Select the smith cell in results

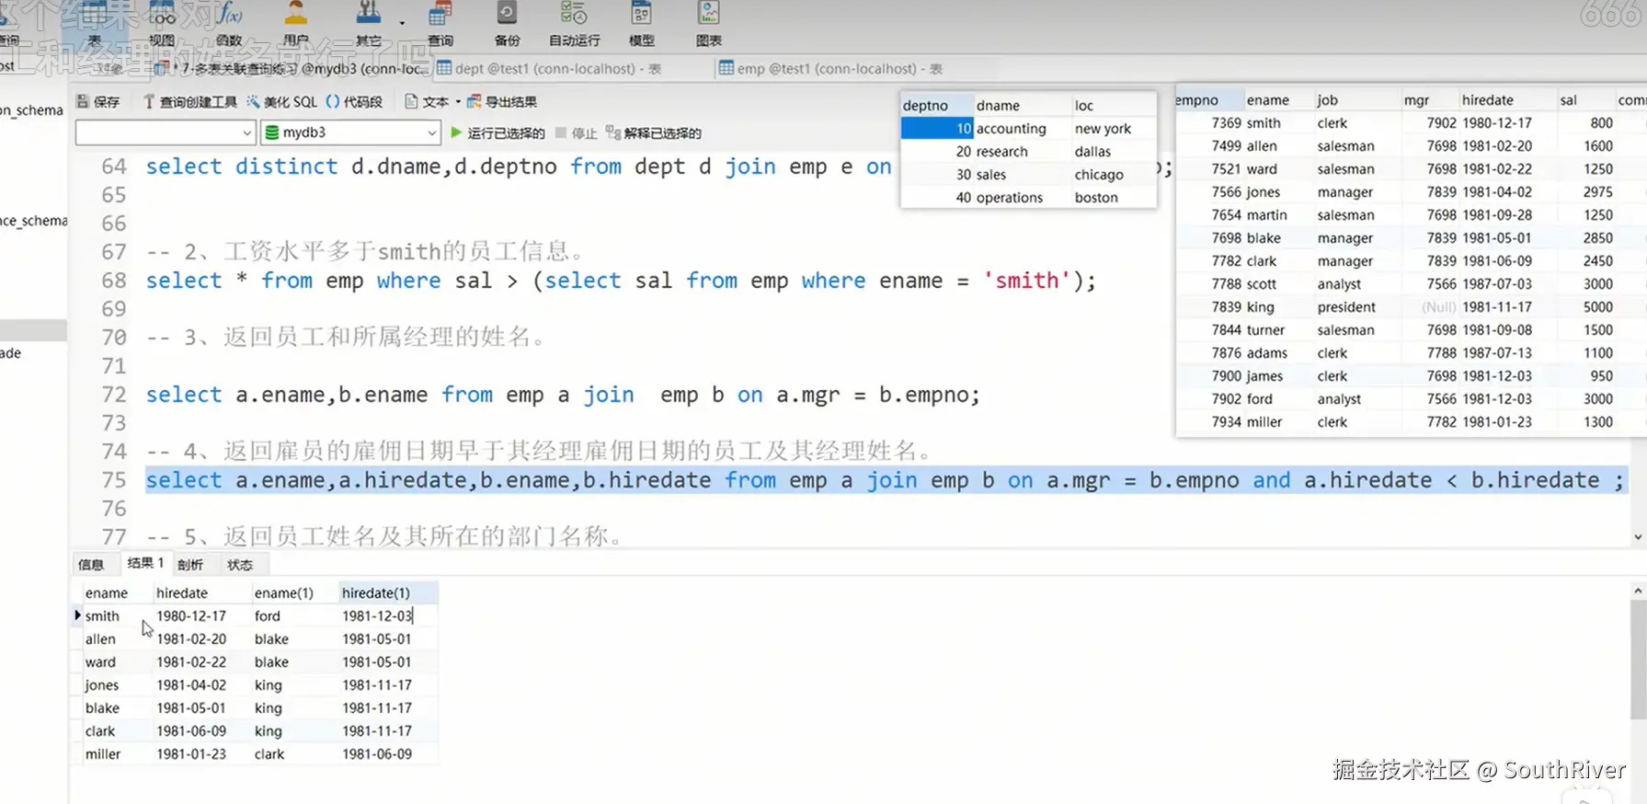pyautogui.click(x=117, y=615)
